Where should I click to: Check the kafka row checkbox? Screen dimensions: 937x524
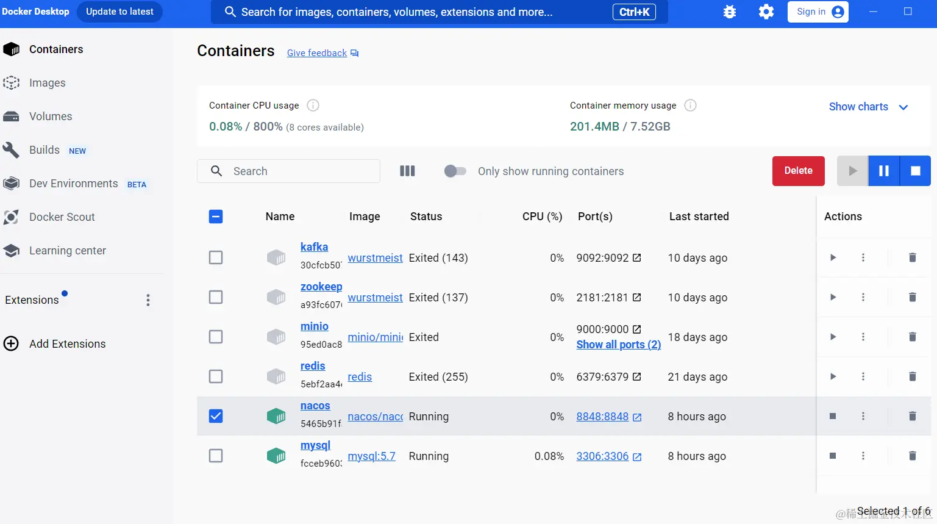216,257
